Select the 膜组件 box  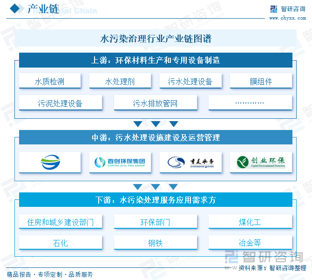[x=261, y=81]
